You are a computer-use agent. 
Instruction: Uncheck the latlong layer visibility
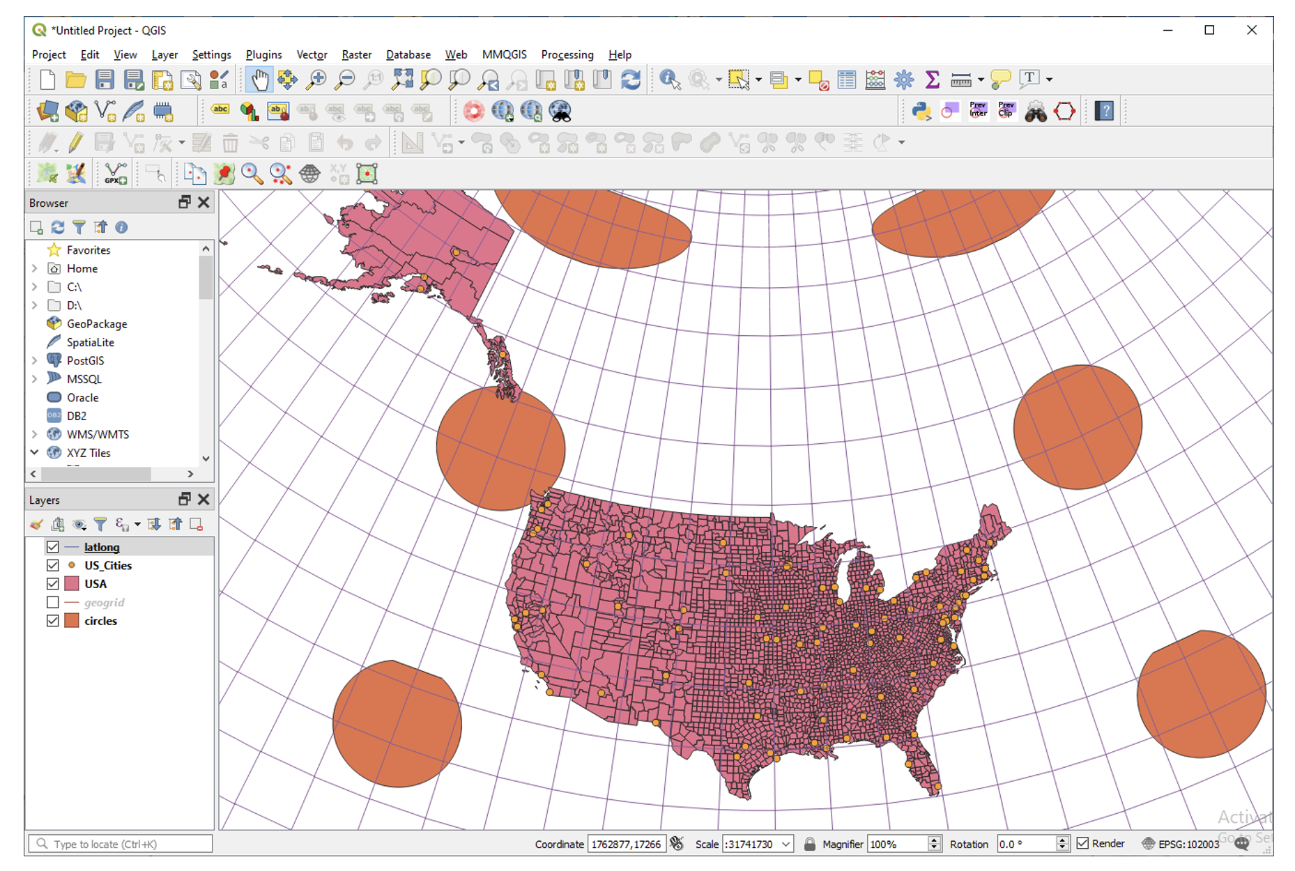(x=53, y=547)
